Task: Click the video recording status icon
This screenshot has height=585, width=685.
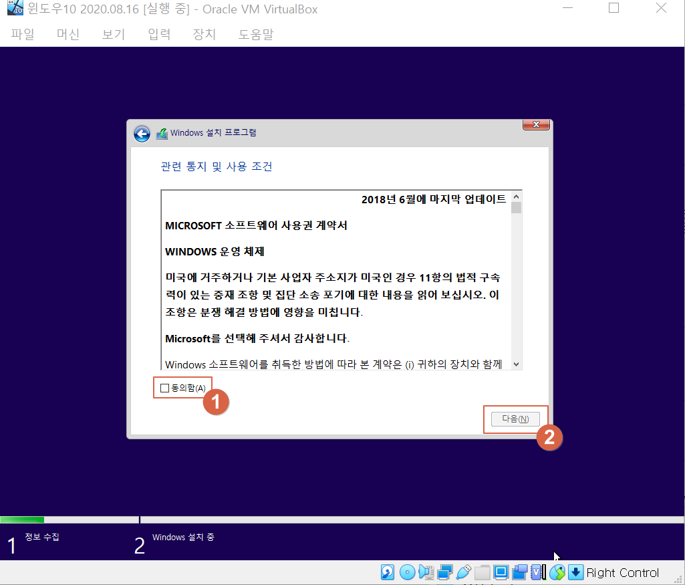Action: point(520,572)
